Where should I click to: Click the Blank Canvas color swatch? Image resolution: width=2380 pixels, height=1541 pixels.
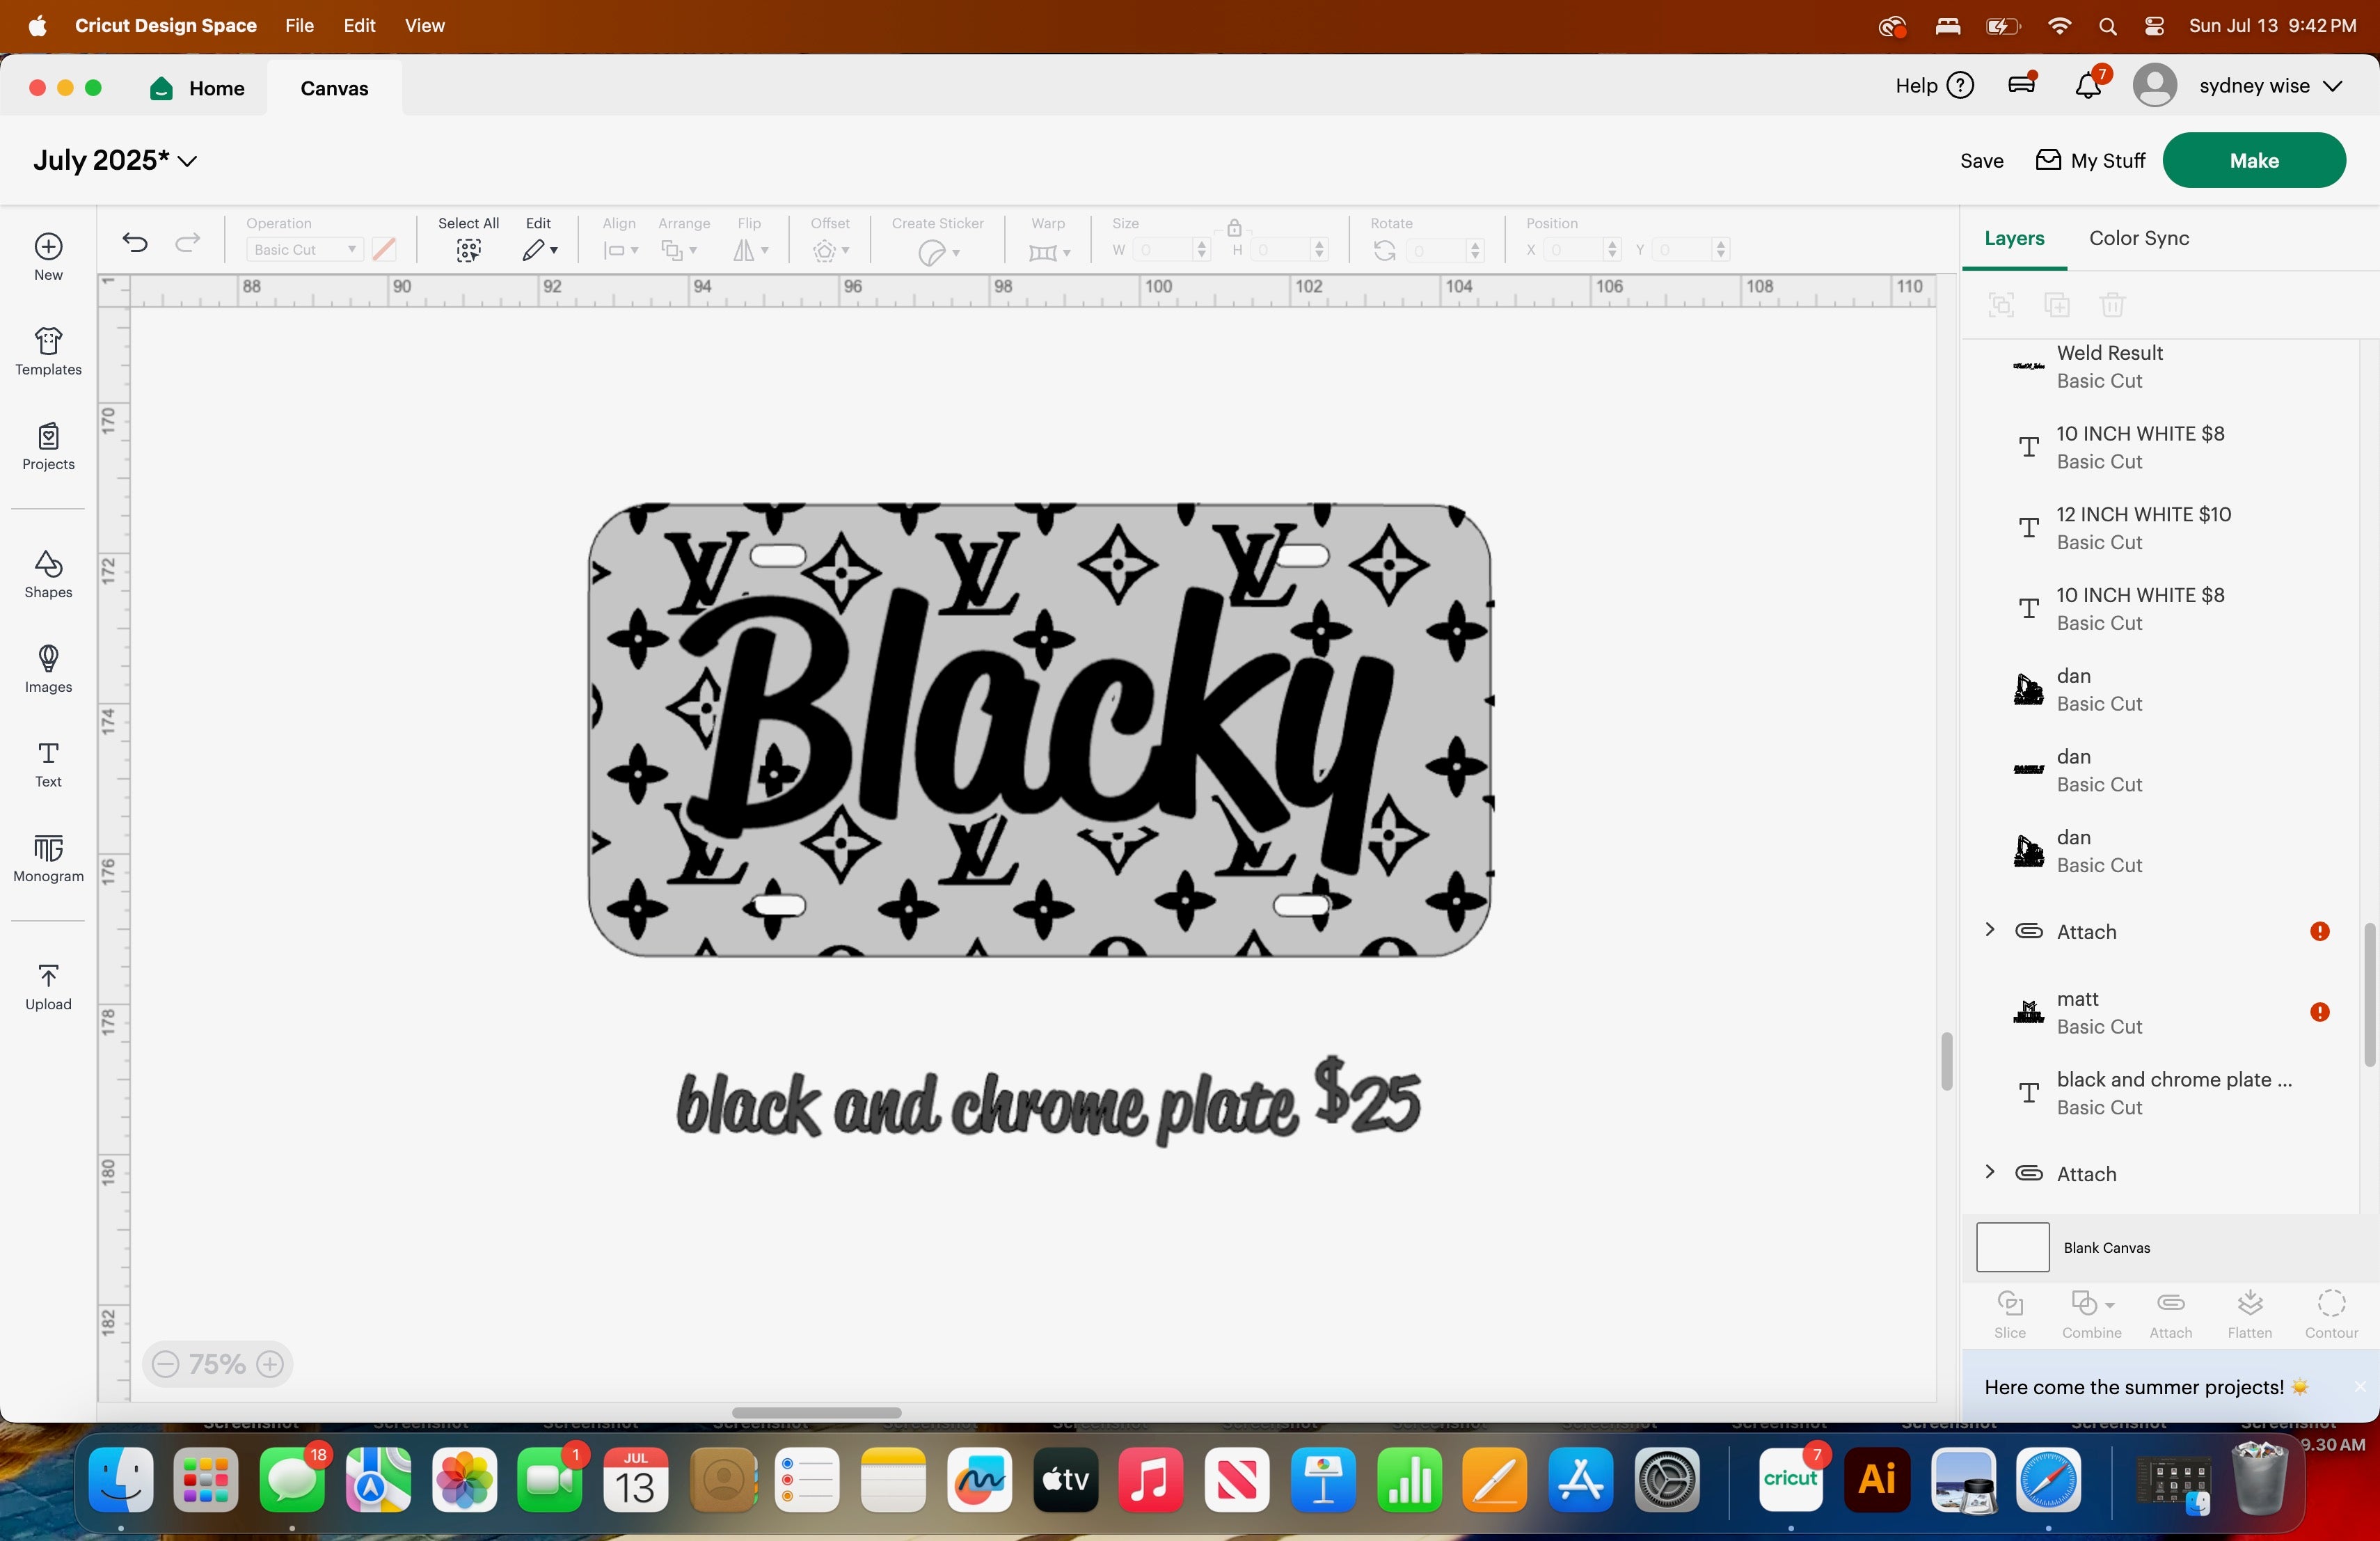[x=2012, y=1247]
